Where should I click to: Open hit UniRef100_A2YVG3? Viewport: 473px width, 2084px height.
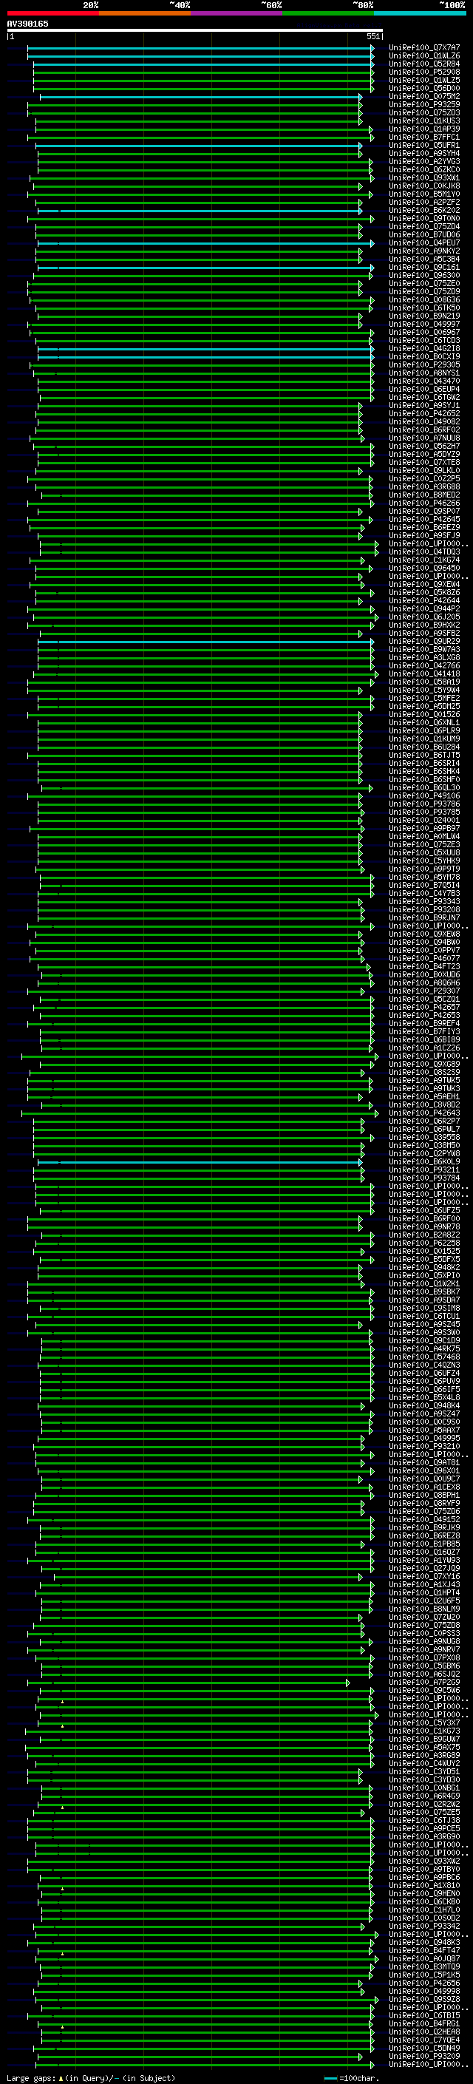(424, 162)
